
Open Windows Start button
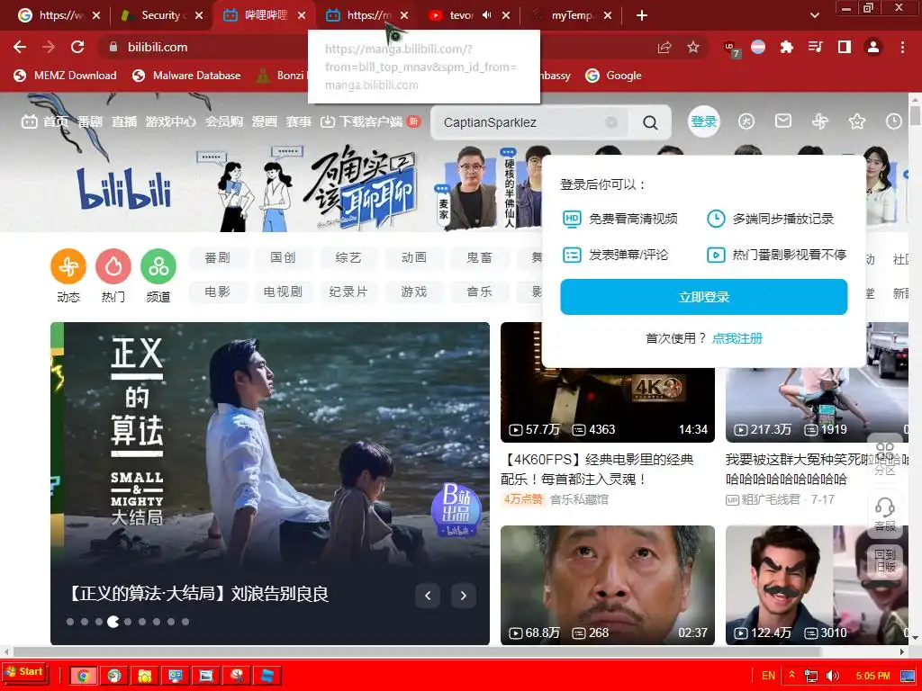coord(24,672)
